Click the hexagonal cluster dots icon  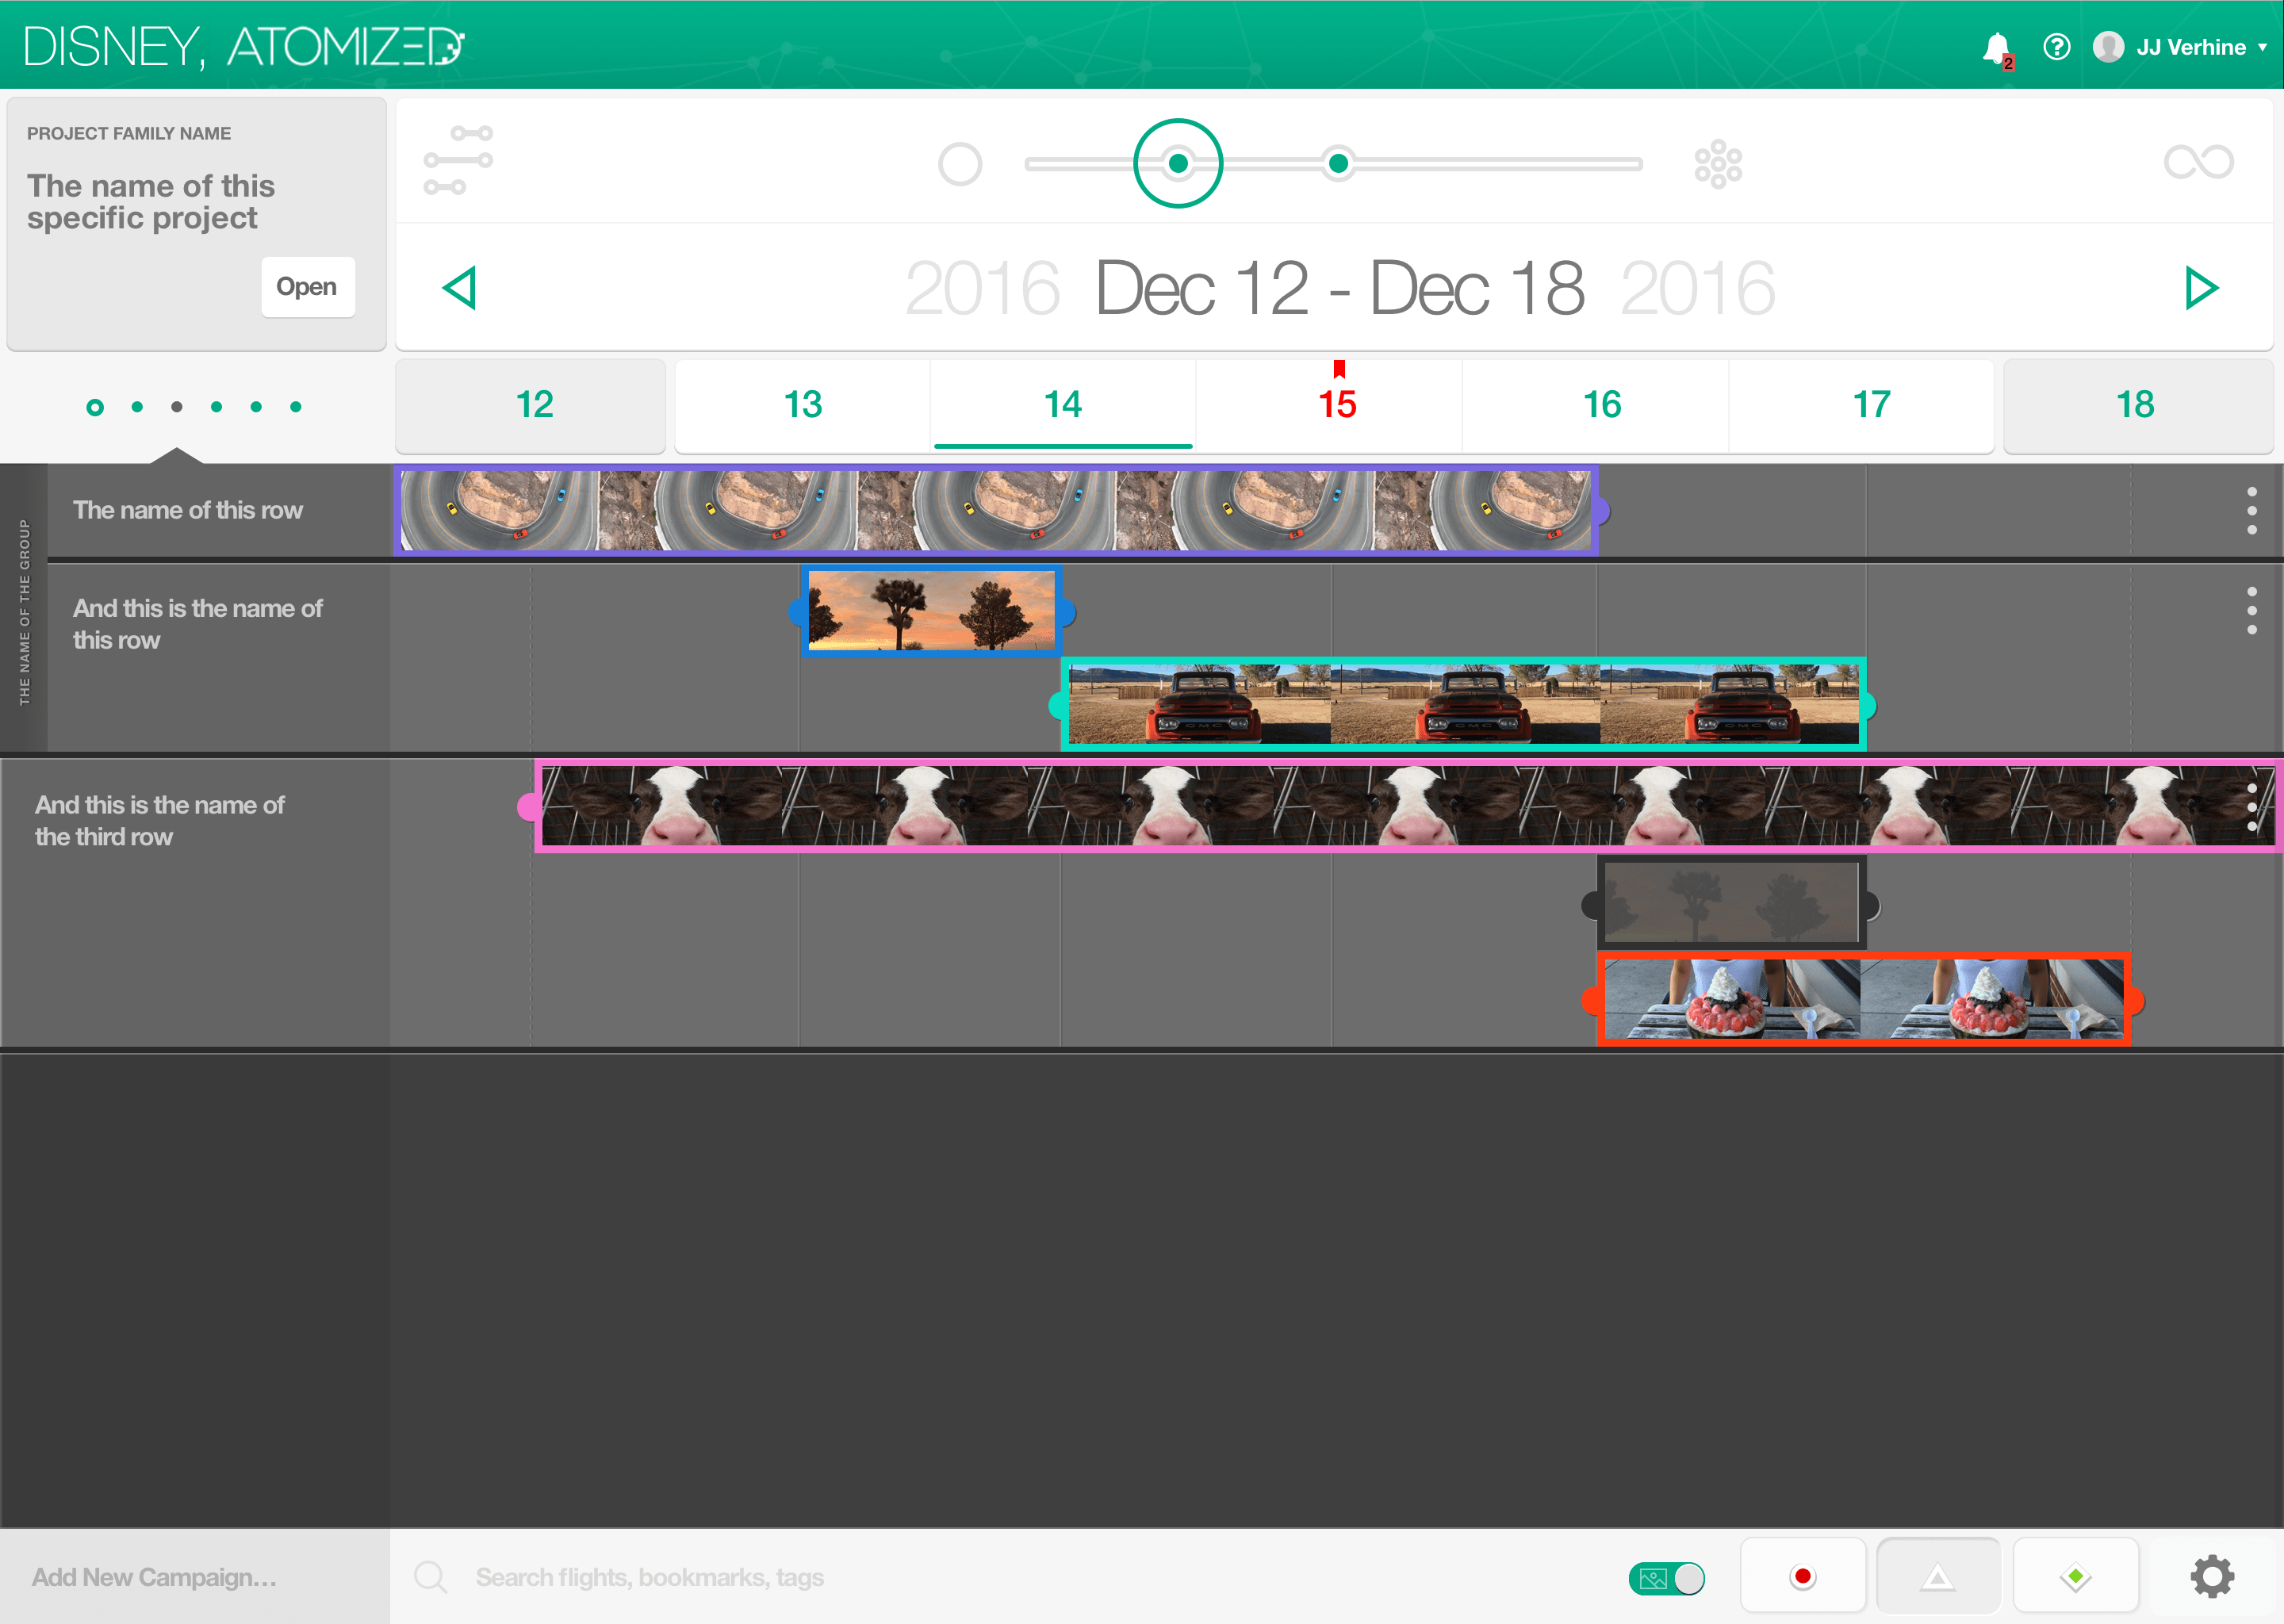coord(1718,163)
